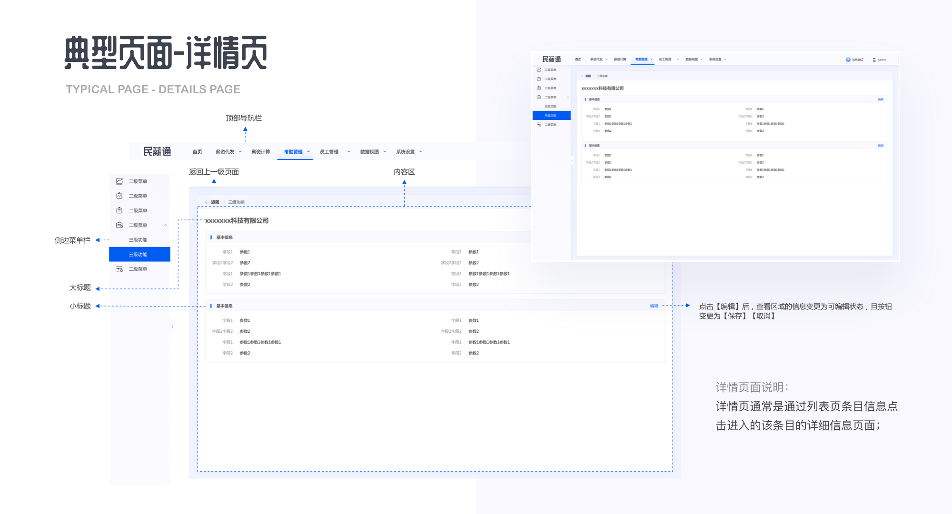Click the line-chart sidebar icon in the small preview
The height and width of the screenshot is (514, 952).
click(539, 70)
